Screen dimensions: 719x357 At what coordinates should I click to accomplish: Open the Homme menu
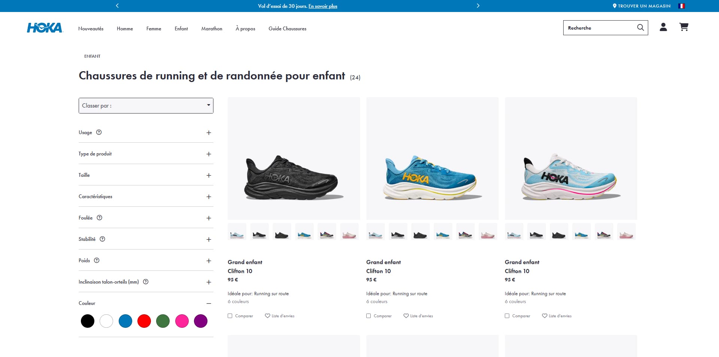[x=125, y=28]
